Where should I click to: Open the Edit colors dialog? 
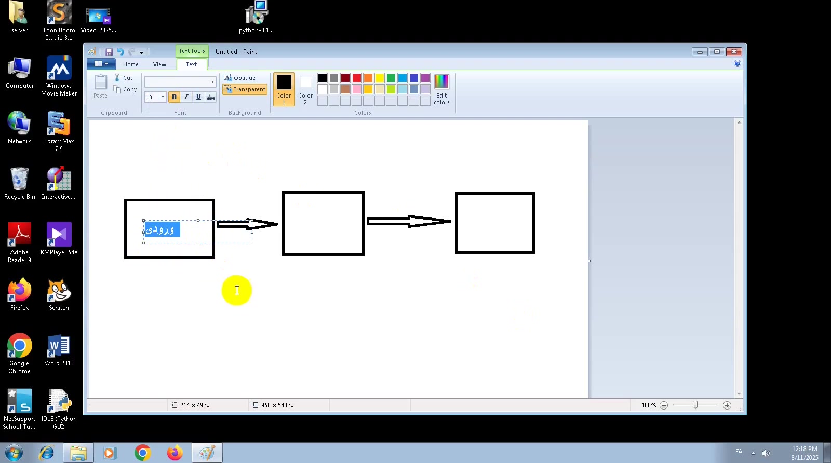(441, 89)
